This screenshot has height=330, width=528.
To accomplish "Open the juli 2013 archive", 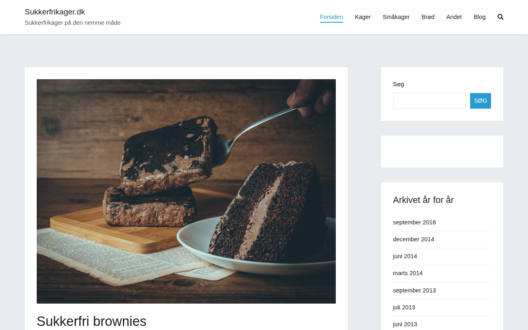I will coord(404,307).
